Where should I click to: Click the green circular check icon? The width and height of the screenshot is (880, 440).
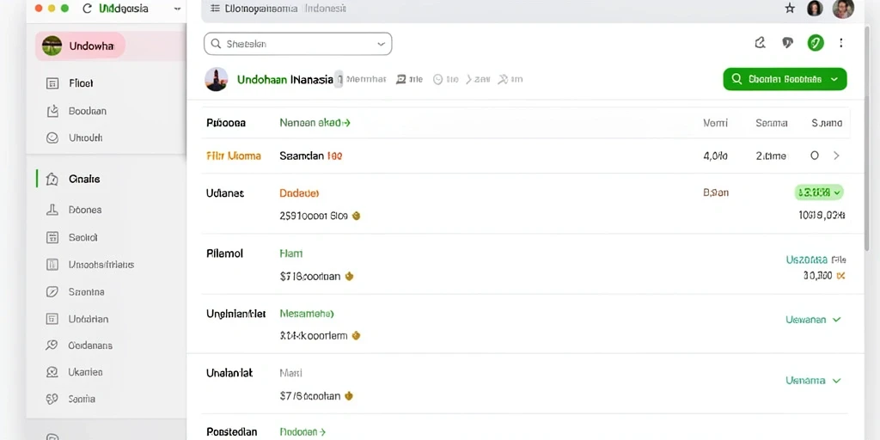(816, 43)
